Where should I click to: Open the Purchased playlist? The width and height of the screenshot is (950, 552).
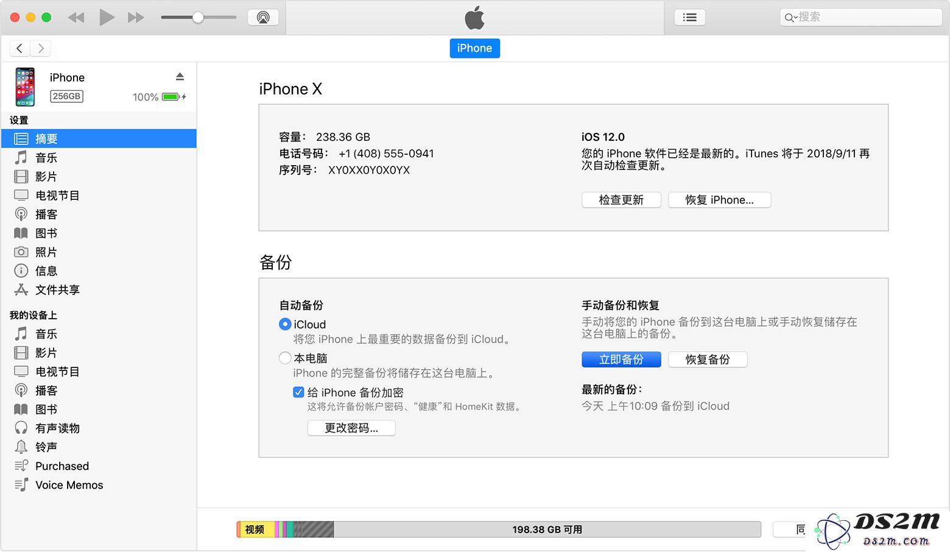(99, 466)
